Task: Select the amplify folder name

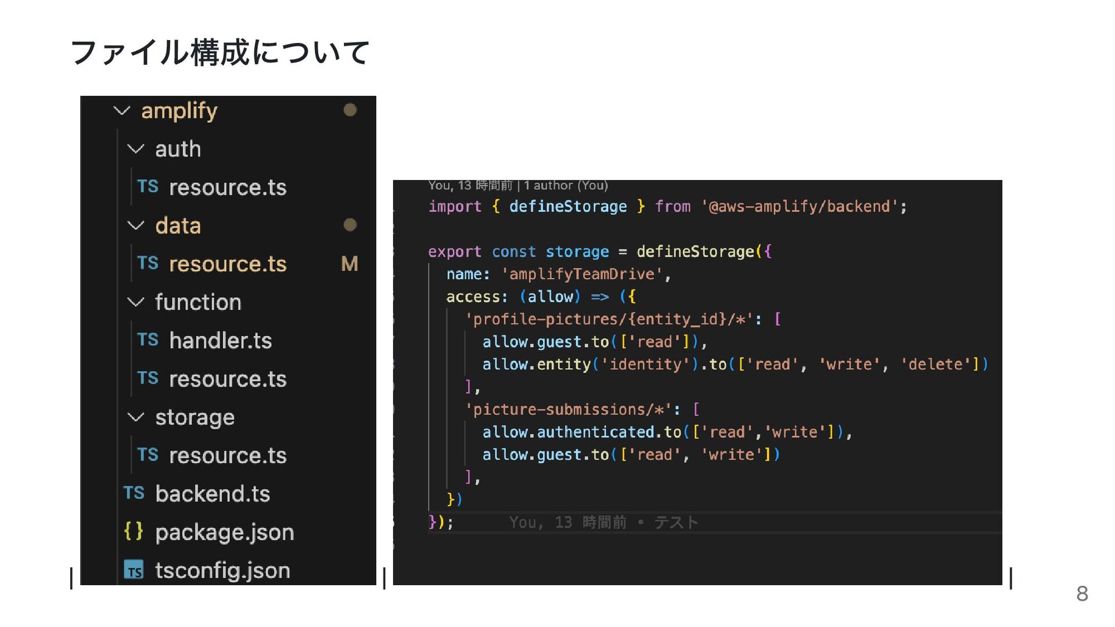Action: 179,111
